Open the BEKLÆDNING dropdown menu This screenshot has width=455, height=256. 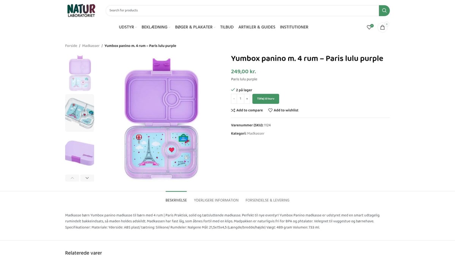coord(154,27)
